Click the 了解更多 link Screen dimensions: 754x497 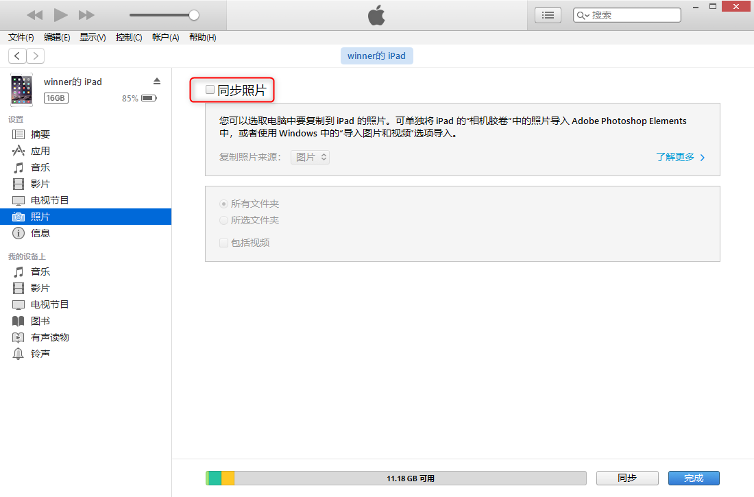click(681, 158)
